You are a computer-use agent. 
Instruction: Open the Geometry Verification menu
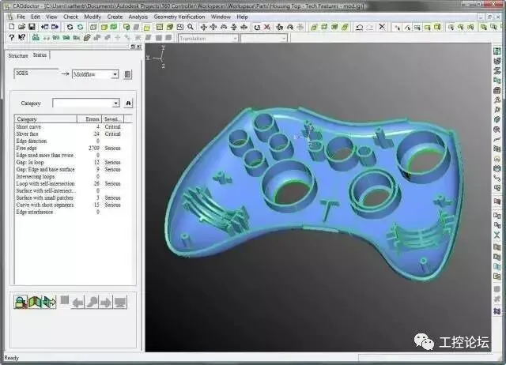(179, 17)
